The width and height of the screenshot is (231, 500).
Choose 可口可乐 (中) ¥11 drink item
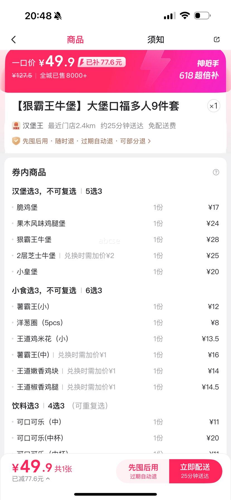click(x=116, y=422)
